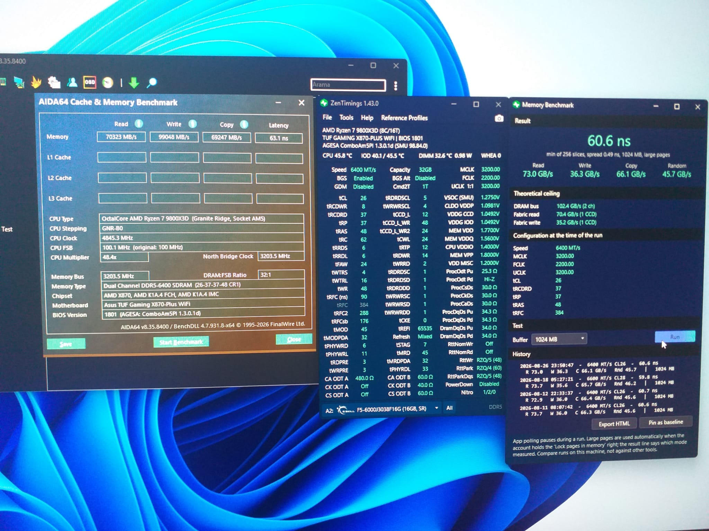709x531 pixels.
Task: Click the magnifying glass search icon
Action: coord(152,83)
